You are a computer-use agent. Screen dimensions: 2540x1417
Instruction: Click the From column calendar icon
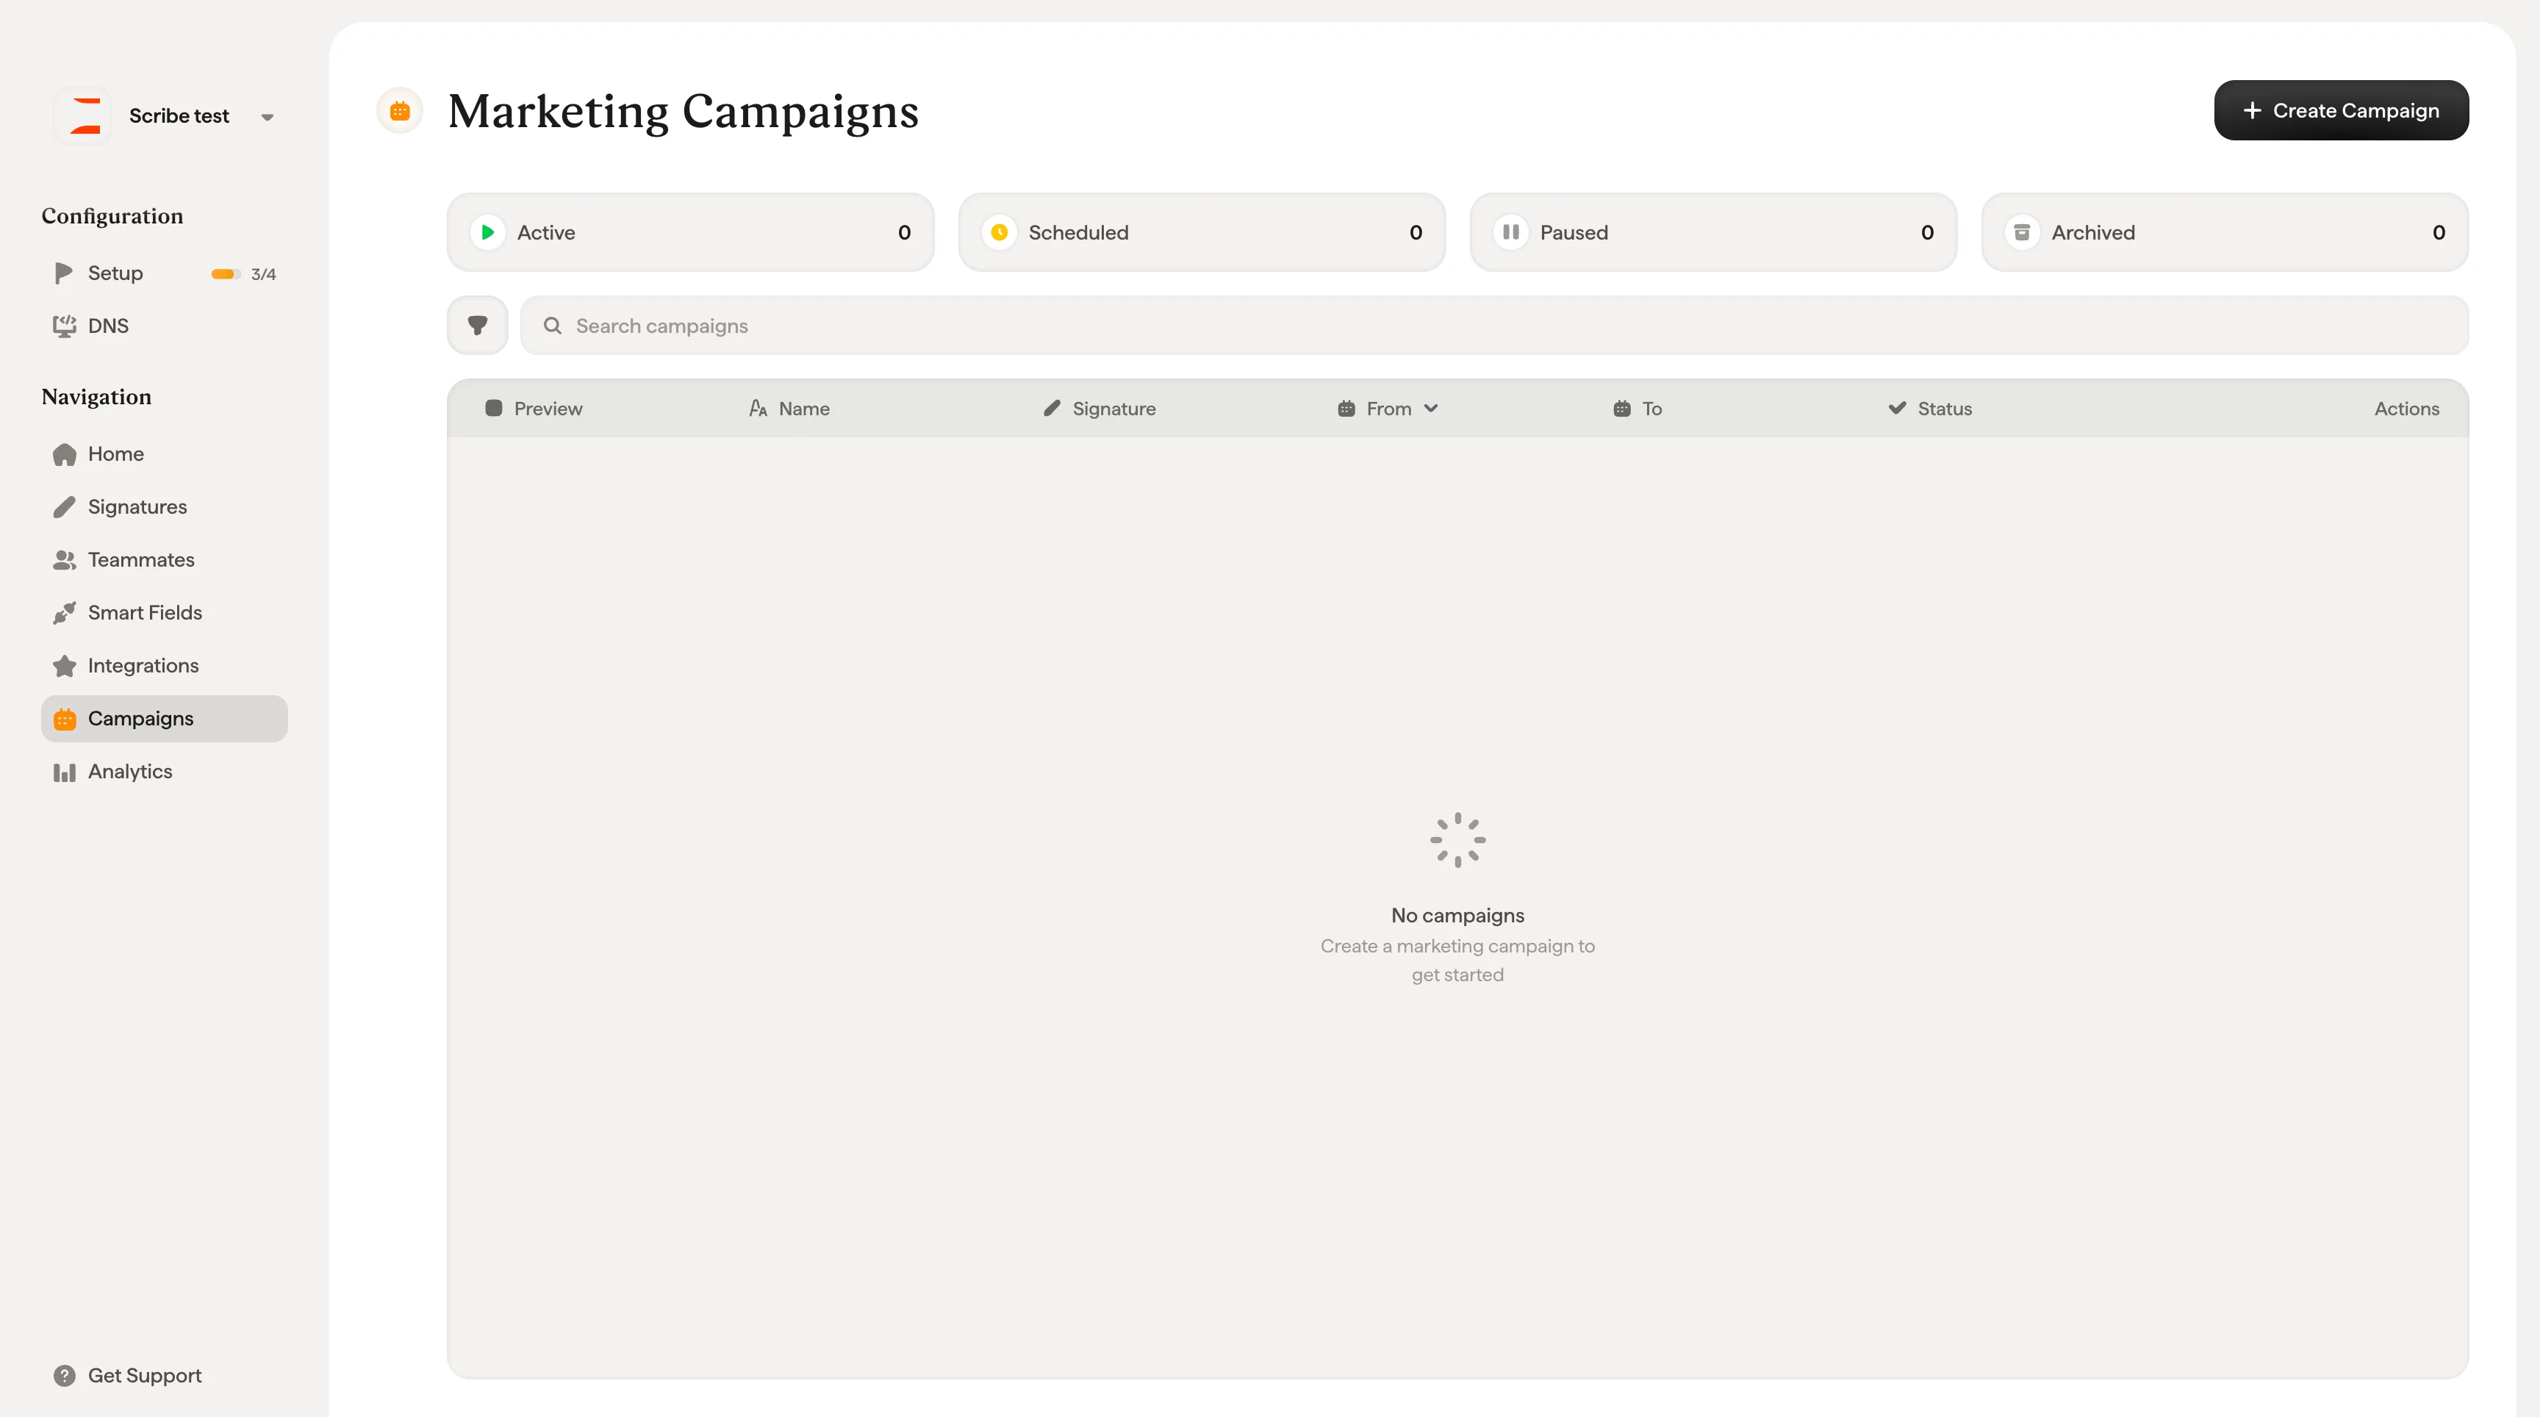[x=1346, y=408]
